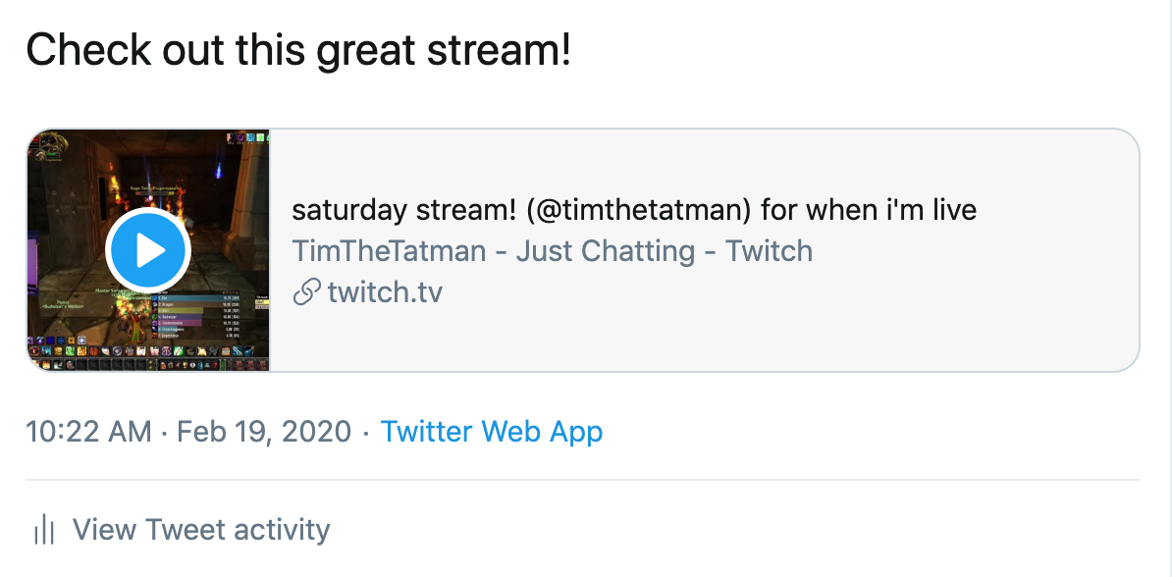
Task: Click the player portrait in thumbnail corner
Action: coord(45,149)
